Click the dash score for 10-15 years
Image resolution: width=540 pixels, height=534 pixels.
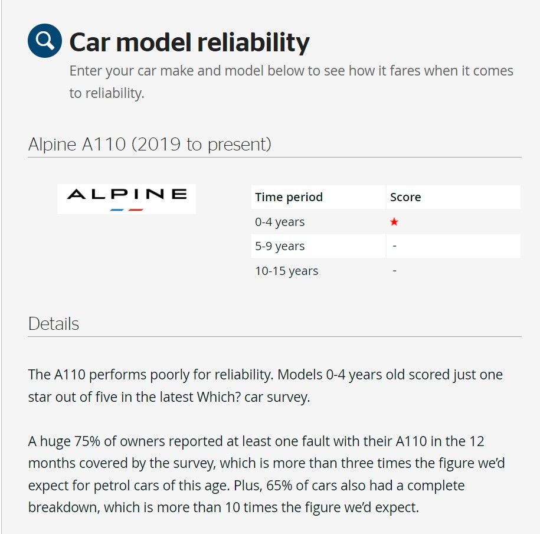click(x=394, y=271)
